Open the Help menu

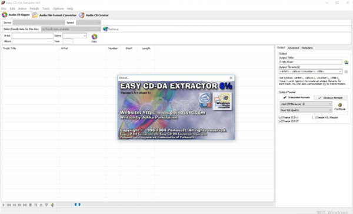click(x=70, y=9)
